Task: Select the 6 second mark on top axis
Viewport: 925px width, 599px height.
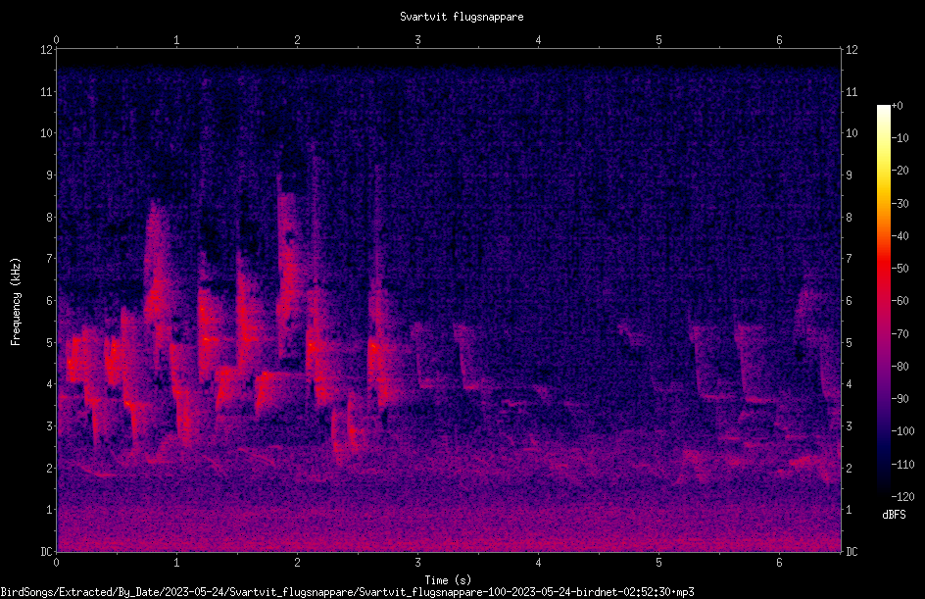Action: [779, 40]
